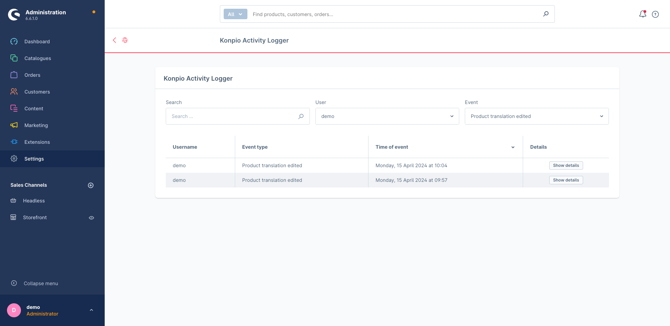Open the User filter dropdown
The width and height of the screenshot is (670, 326).
[x=387, y=116]
